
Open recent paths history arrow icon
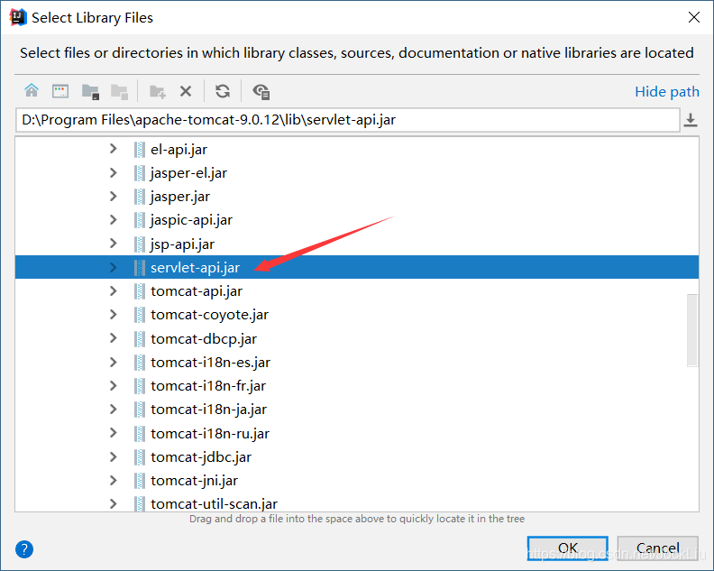click(691, 120)
